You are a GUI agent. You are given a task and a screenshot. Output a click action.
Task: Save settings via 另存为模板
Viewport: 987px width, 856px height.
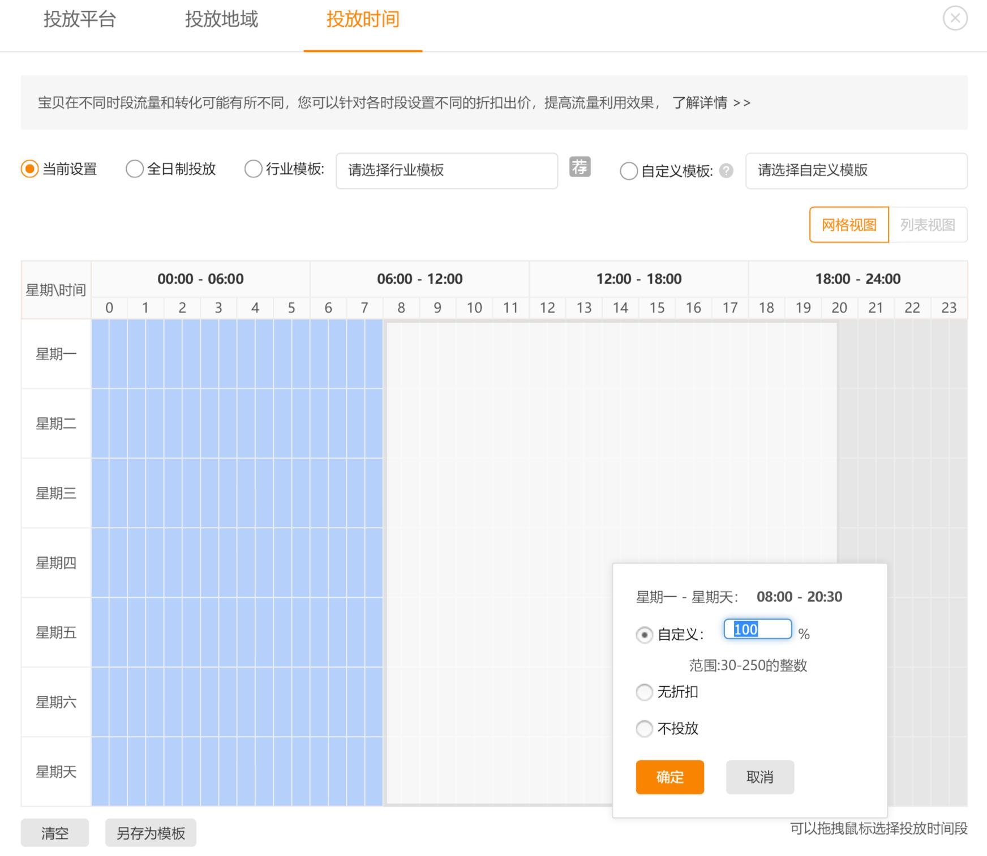(x=150, y=832)
